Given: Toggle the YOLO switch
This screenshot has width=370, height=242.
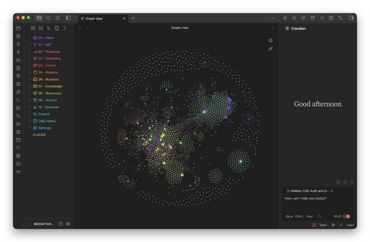Looking at the screenshot, I should click(x=347, y=216).
